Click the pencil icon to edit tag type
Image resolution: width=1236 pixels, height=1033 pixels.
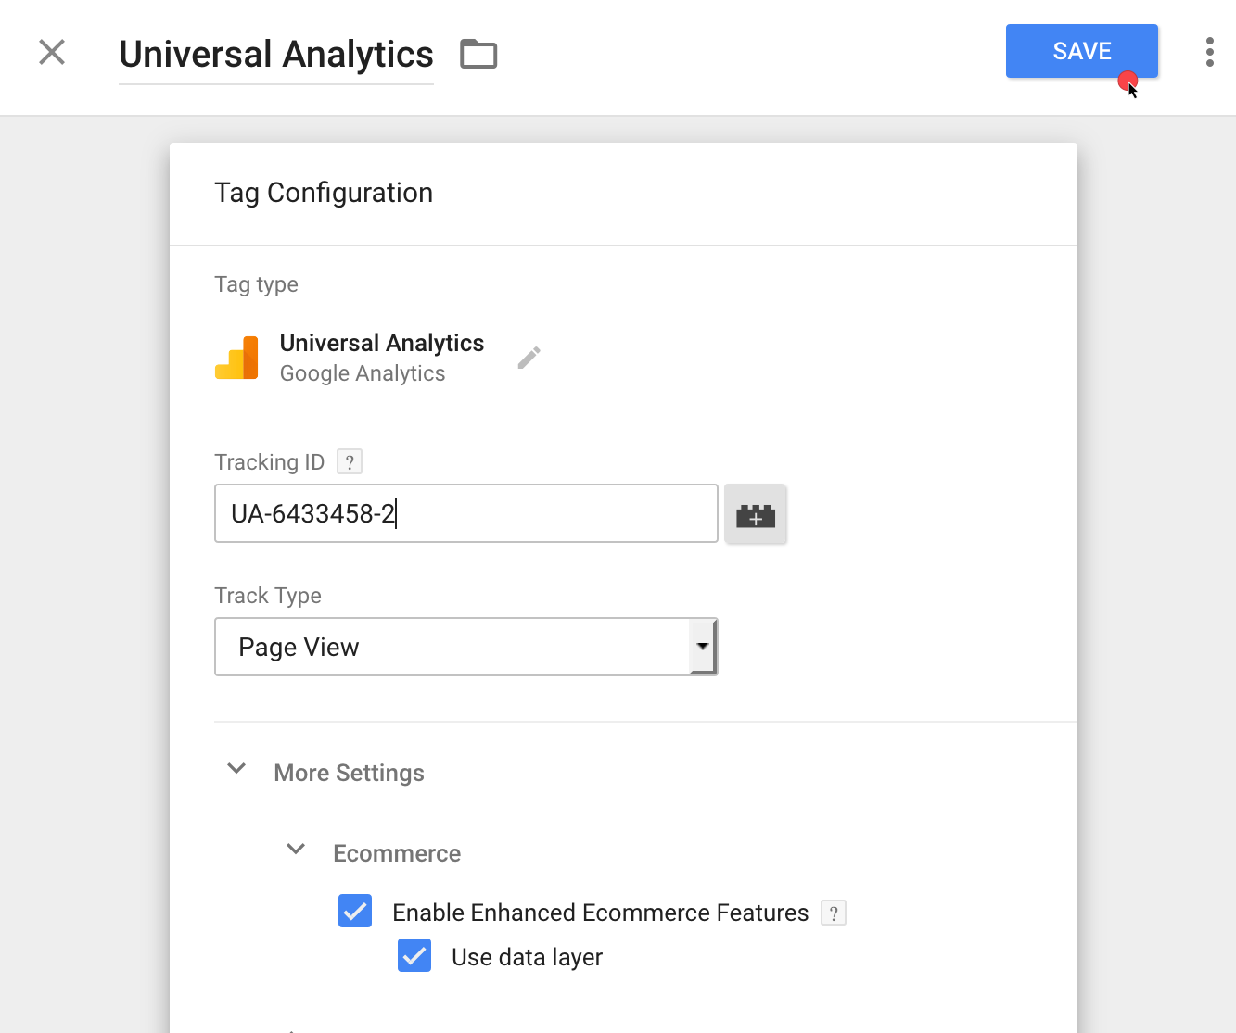[529, 358]
